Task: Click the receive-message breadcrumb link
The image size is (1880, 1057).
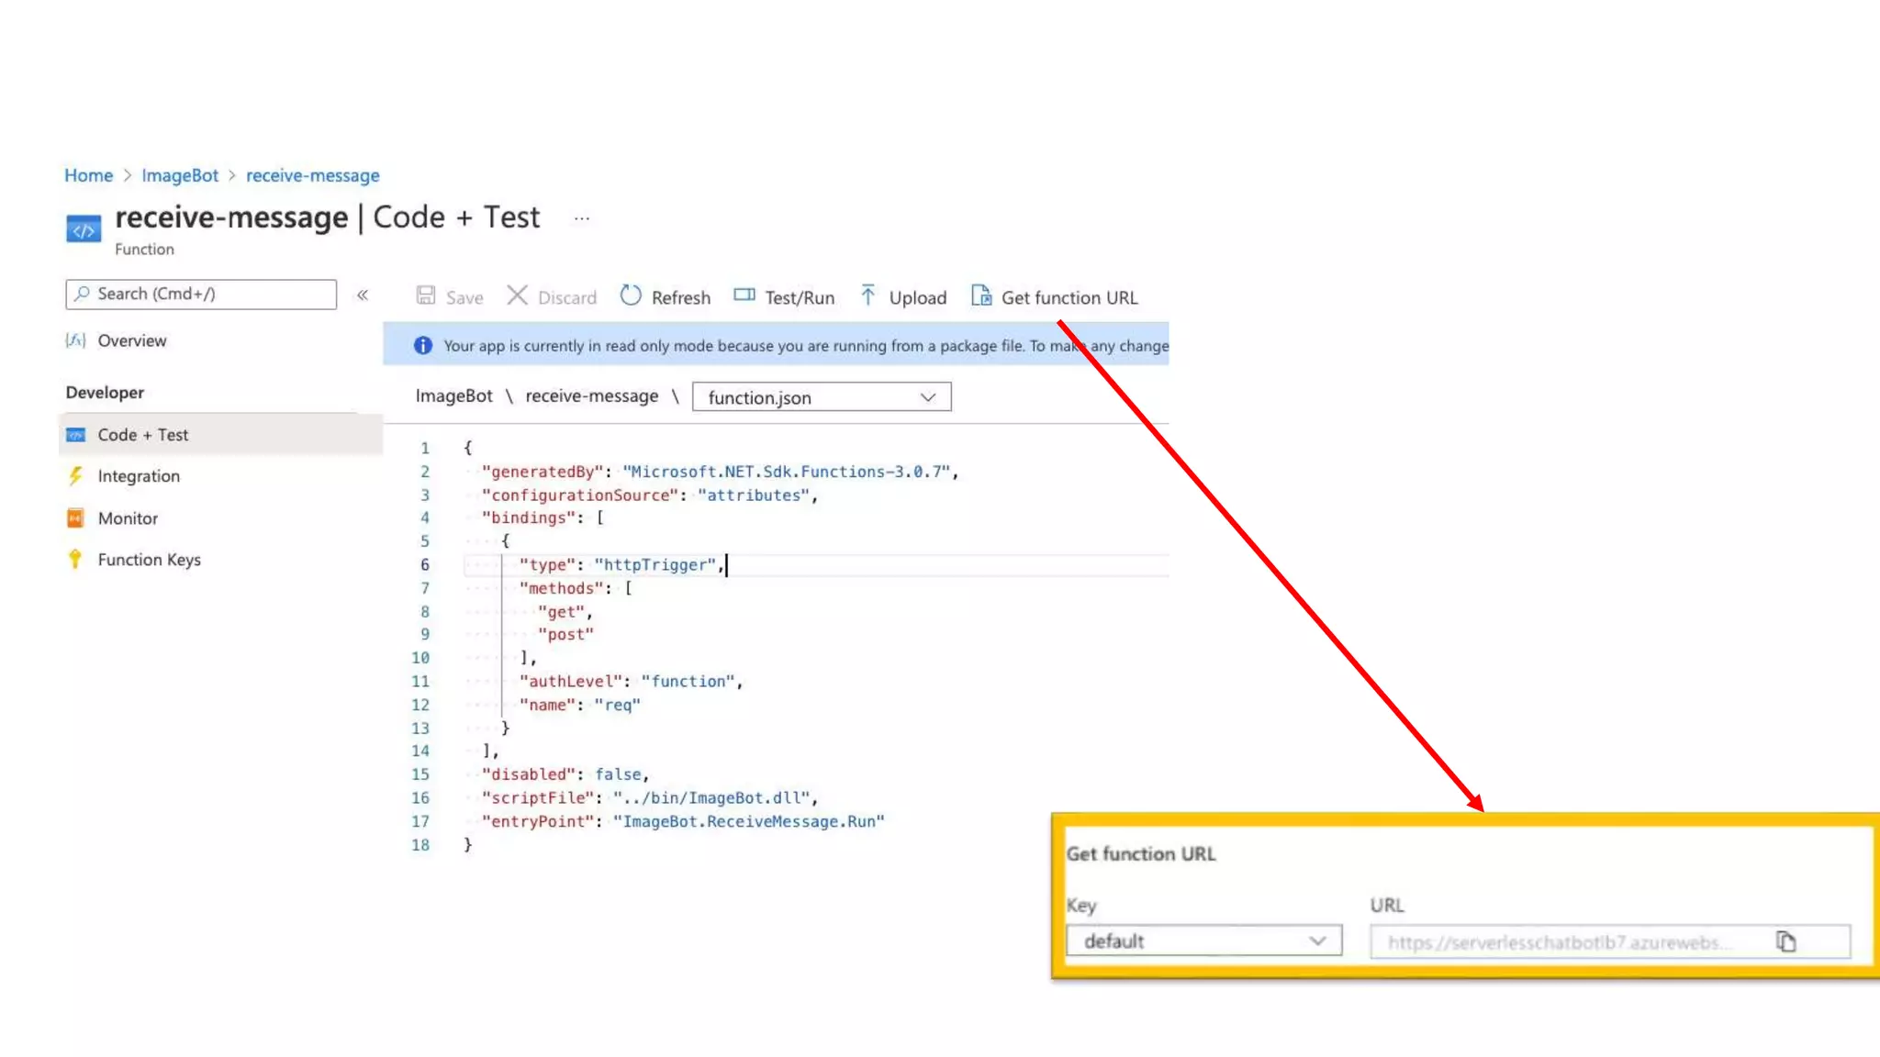Action: tap(312, 175)
